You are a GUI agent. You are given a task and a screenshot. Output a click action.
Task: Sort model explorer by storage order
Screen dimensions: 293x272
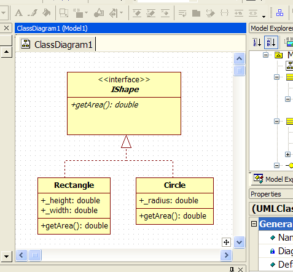click(x=257, y=42)
